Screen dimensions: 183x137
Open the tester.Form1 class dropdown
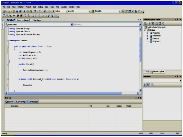coord(39,25)
